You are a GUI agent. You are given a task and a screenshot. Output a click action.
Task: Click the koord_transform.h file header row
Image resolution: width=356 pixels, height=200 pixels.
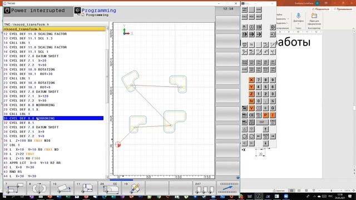click(55, 29)
